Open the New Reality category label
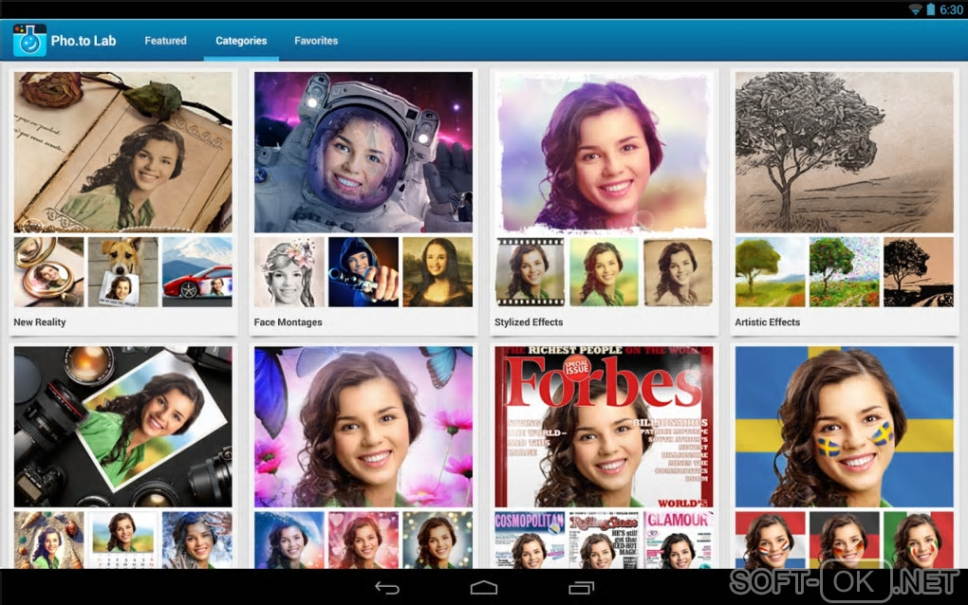 40,321
